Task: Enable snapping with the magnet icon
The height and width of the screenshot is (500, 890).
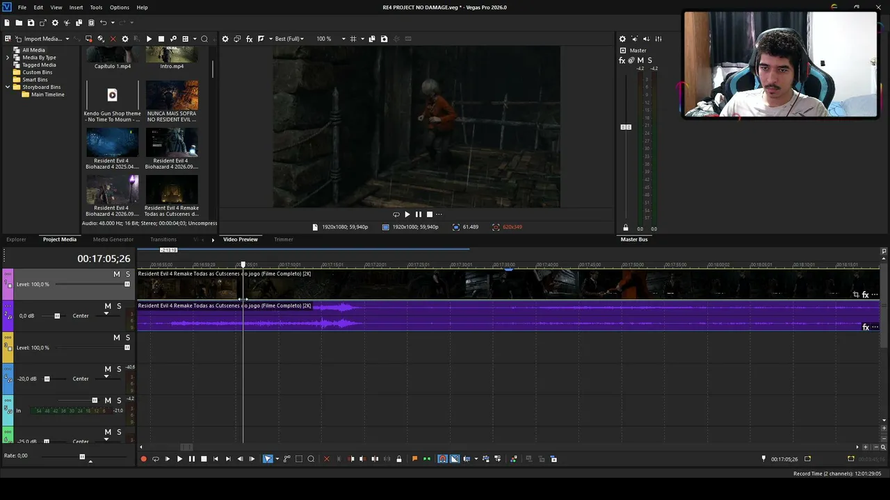Action: click(442, 459)
